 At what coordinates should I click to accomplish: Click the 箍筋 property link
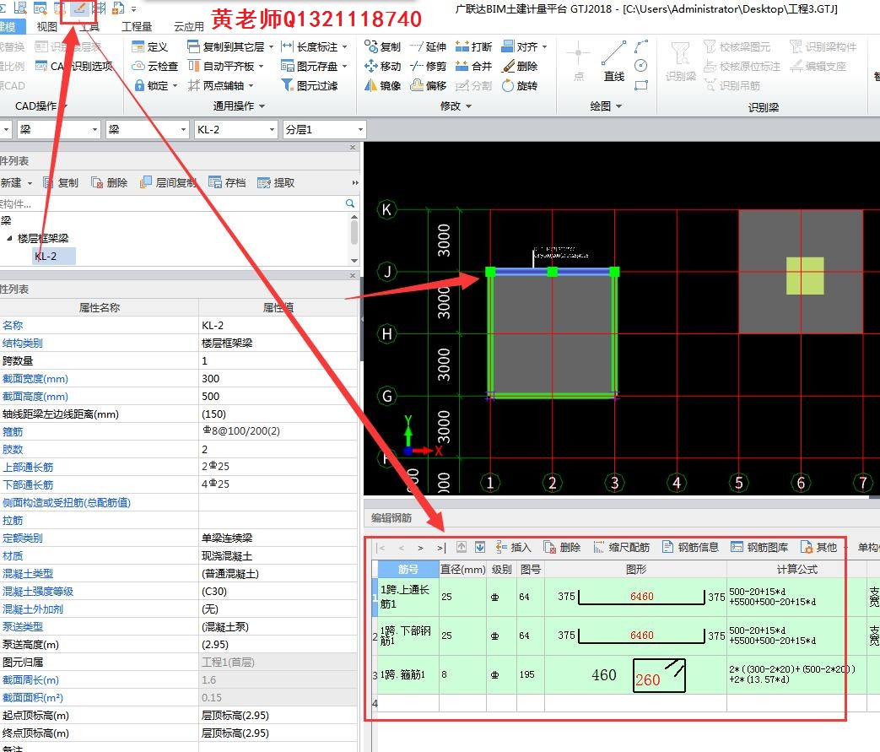pyautogui.click(x=13, y=431)
